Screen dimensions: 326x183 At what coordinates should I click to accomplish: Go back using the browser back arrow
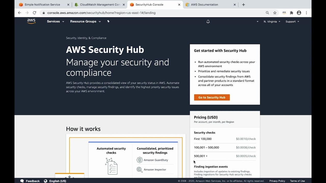point(20,13)
